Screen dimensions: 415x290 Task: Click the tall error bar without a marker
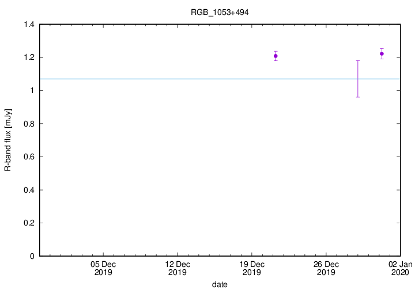[358, 79]
